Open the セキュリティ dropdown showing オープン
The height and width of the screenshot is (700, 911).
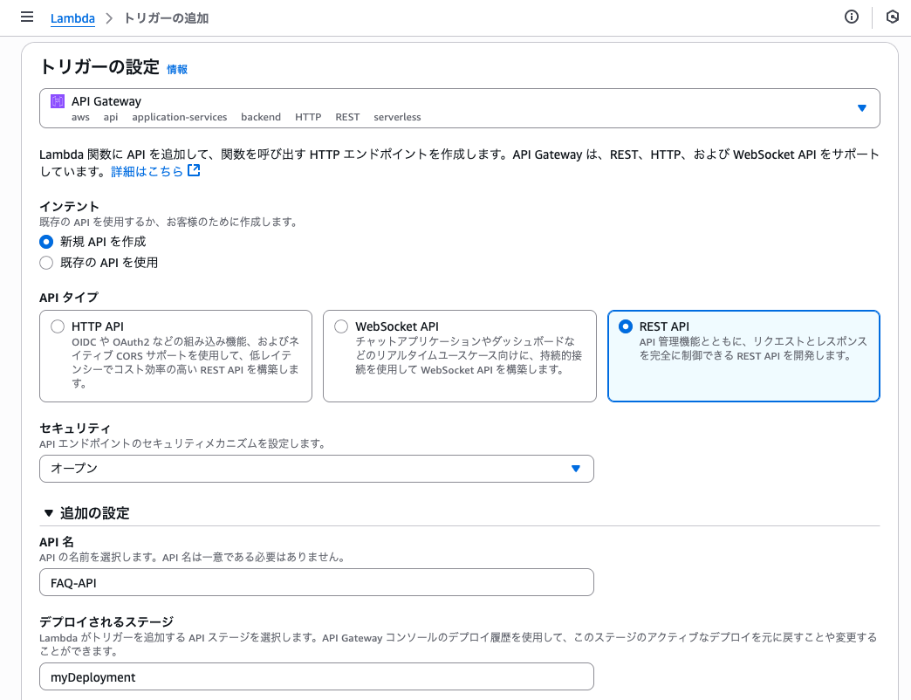pos(317,468)
